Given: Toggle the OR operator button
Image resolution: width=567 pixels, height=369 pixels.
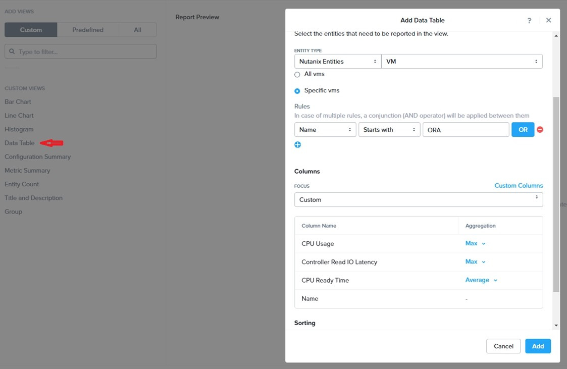Looking at the screenshot, I should click(x=523, y=130).
